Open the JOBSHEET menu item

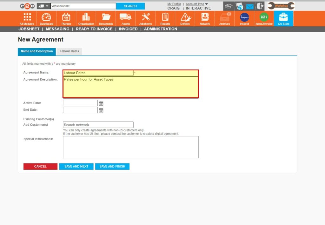point(29,29)
